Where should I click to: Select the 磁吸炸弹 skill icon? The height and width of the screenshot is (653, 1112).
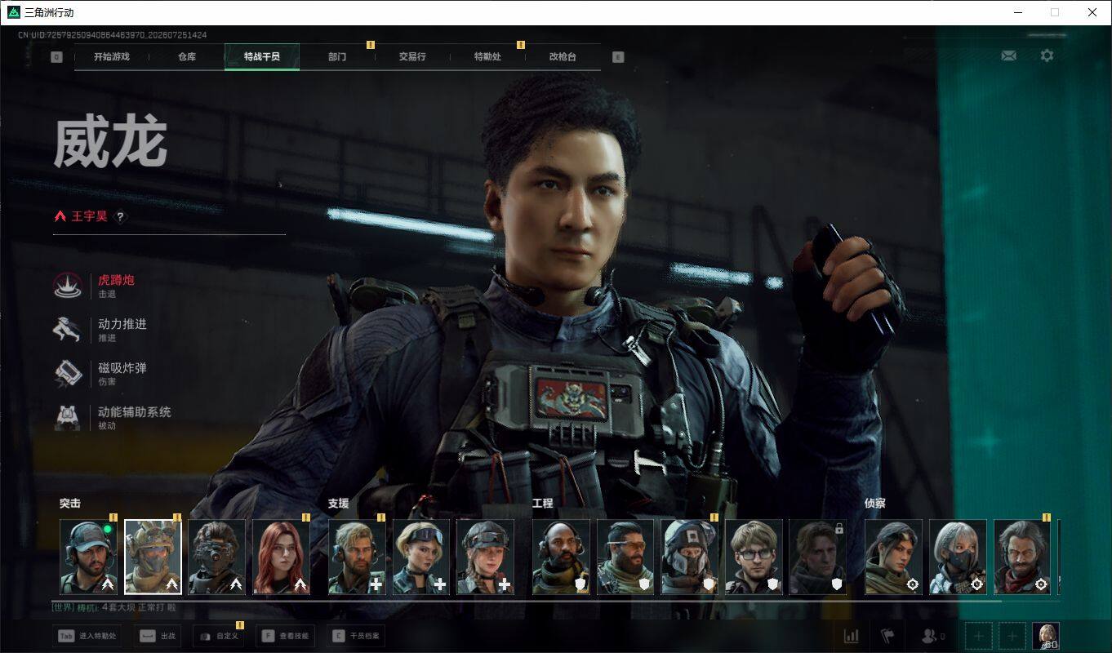pyautogui.click(x=67, y=373)
